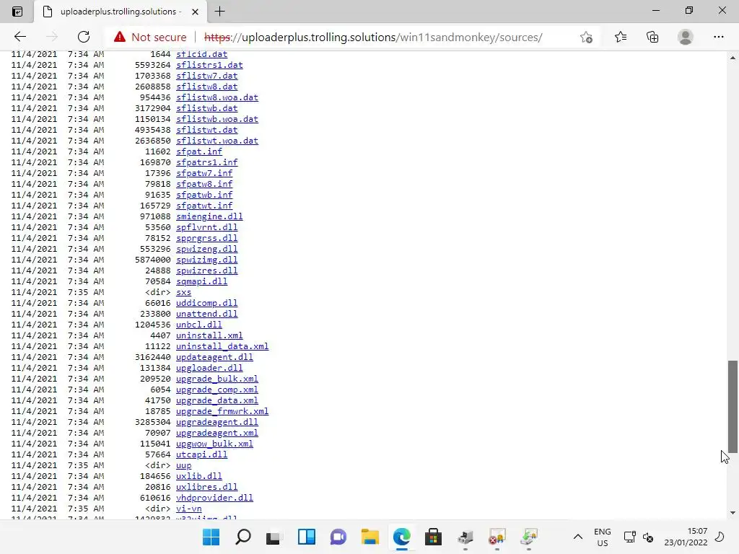Open uddicomp.dll link
The image size is (739, 554).
click(x=207, y=304)
